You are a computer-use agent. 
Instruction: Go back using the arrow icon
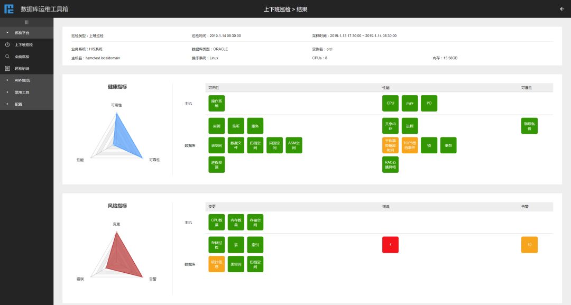tap(562, 9)
